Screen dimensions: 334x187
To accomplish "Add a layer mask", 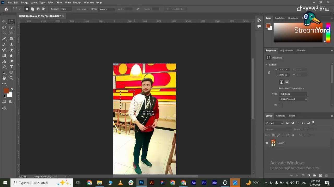I will (x=303, y=176).
